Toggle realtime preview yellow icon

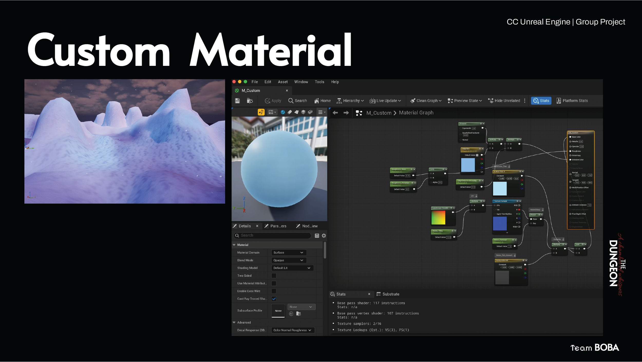261,112
